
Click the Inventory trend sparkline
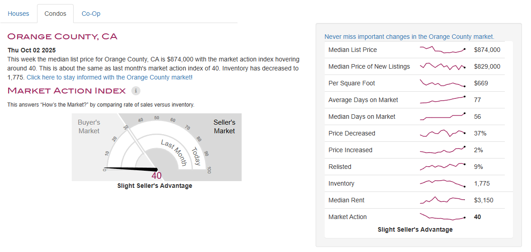pyautogui.click(x=442, y=183)
